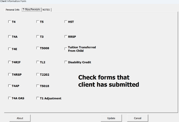Image resolution: width=179 pixels, height=122 pixels.
Task: Click the Update button
Action: [x=111, y=118]
